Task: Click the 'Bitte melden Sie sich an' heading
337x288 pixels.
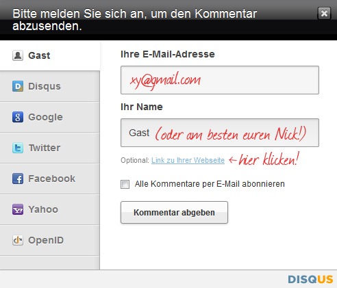Action: coord(135,20)
